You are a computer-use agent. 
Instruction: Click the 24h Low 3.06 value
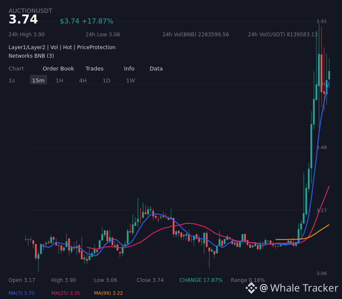click(103, 35)
